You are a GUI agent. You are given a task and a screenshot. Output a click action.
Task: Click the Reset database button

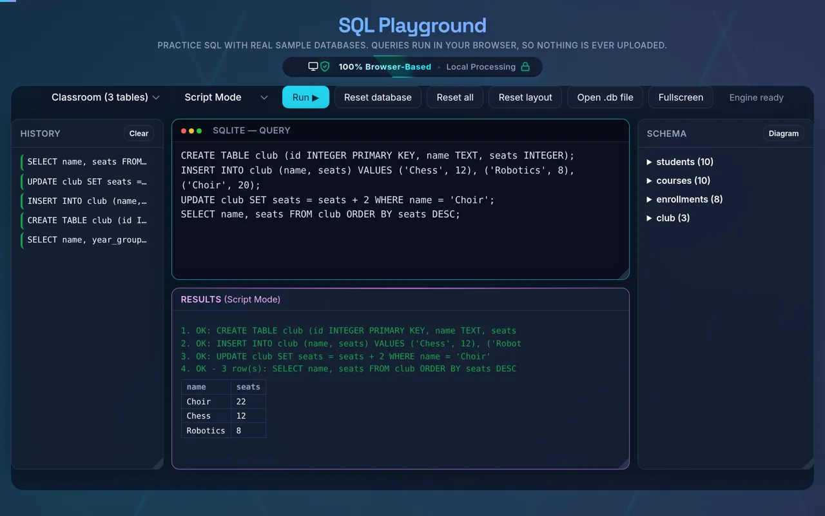[378, 97]
